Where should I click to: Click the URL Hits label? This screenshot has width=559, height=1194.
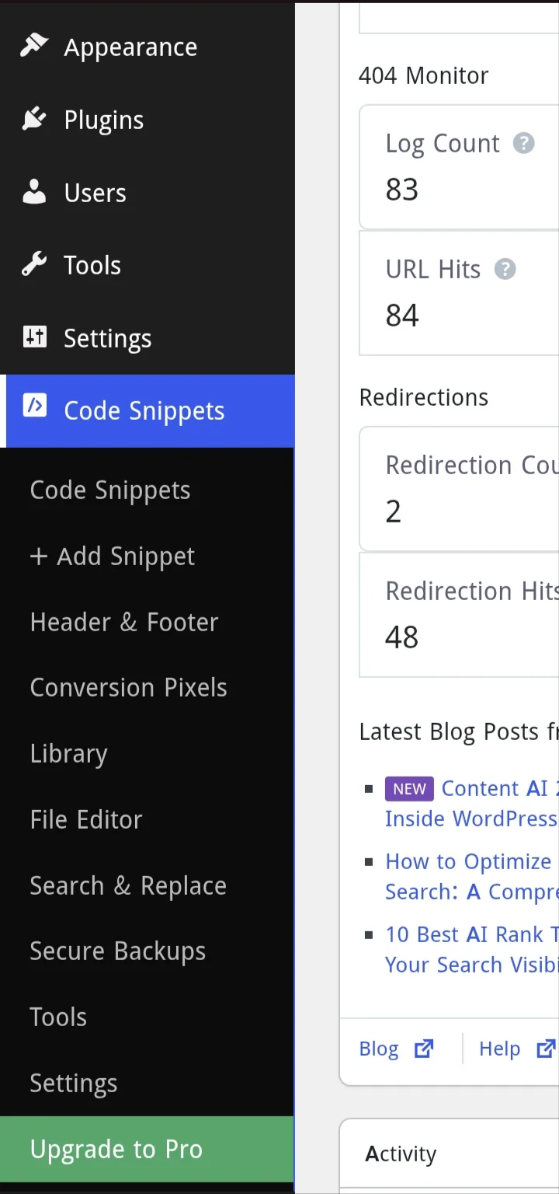(433, 269)
